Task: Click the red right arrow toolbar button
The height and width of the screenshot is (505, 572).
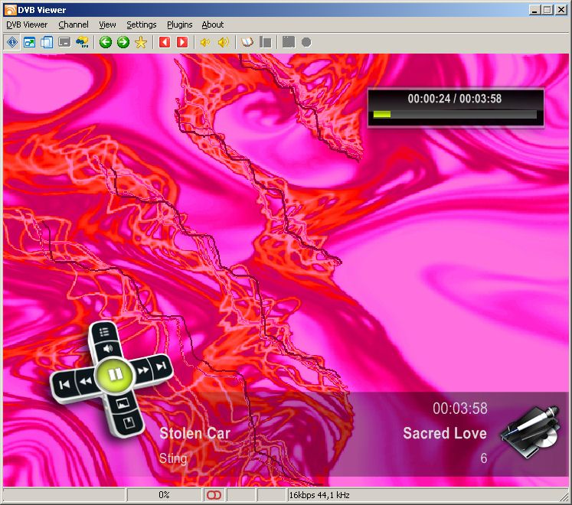Action: point(182,42)
